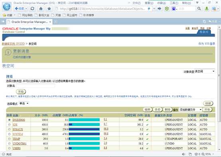Click the favorites star in bookmarks bar
This screenshot has height=157, width=221.
click(4, 15)
